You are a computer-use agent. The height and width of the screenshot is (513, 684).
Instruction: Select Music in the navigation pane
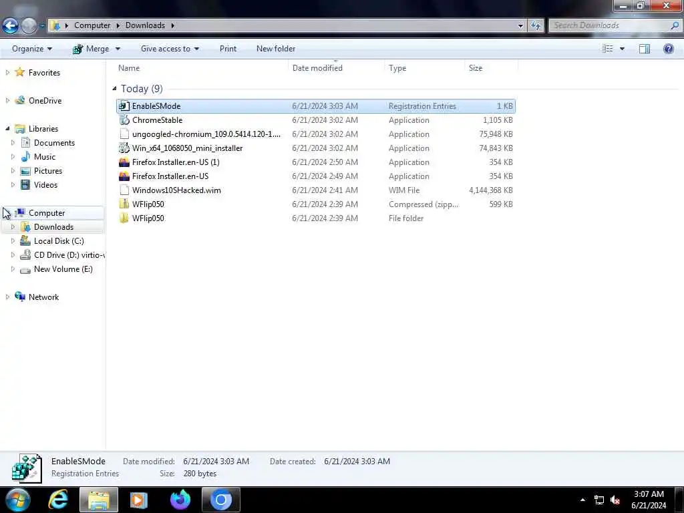click(x=45, y=157)
